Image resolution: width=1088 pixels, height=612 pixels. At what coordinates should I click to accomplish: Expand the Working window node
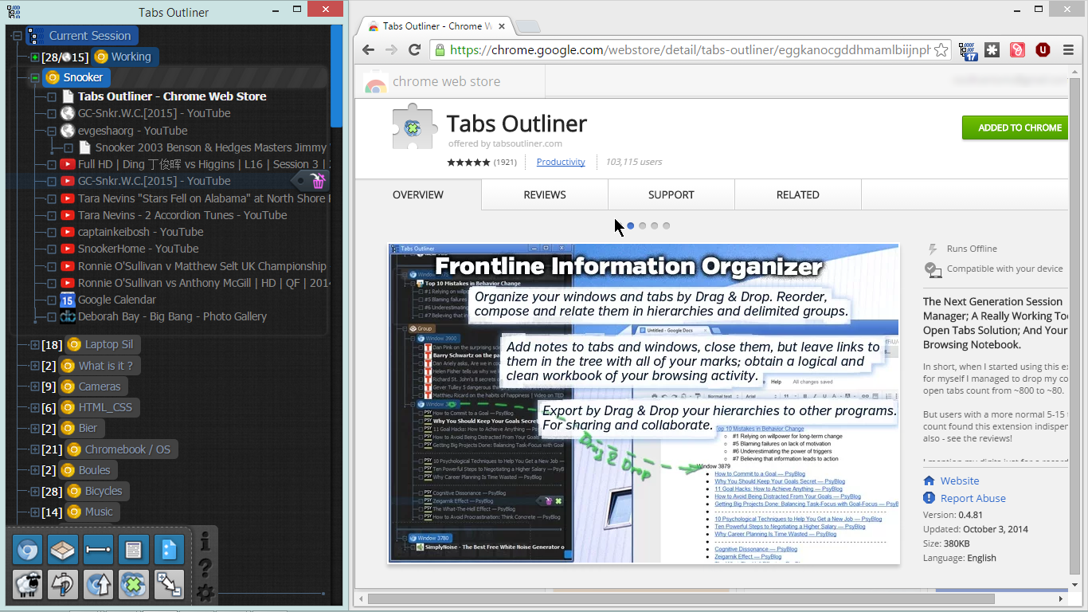34,57
